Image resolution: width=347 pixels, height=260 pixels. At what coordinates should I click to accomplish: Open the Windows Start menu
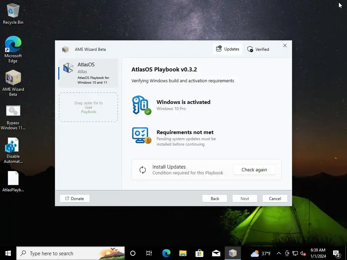coord(8,253)
